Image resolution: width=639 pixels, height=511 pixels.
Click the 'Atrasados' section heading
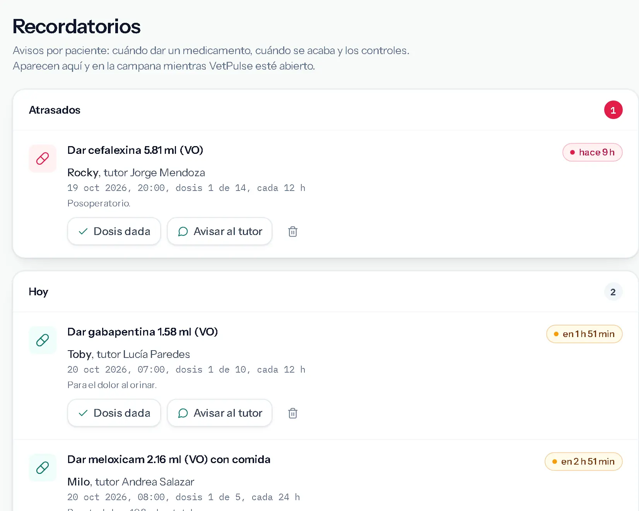coord(55,110)
